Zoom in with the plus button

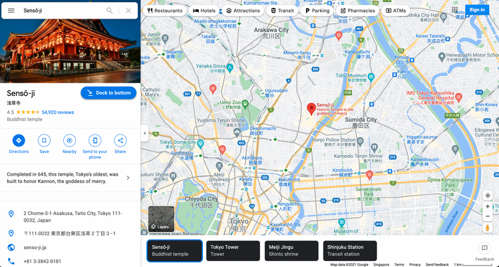tap(488, 207)
